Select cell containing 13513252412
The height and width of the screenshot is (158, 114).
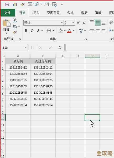(x=18, y=67)
